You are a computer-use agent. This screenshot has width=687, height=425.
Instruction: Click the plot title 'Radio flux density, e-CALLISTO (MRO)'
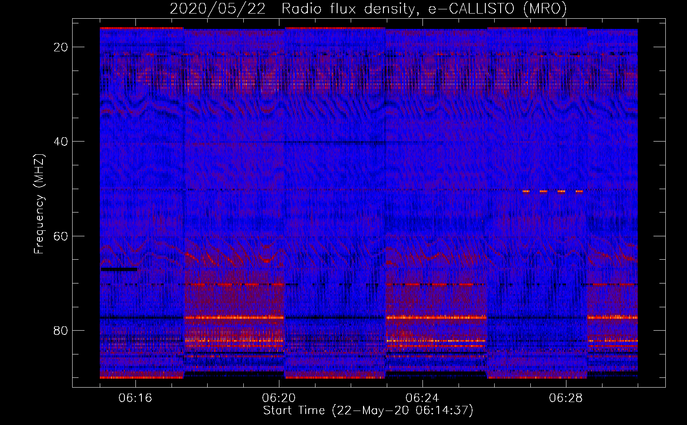[424, 9]
